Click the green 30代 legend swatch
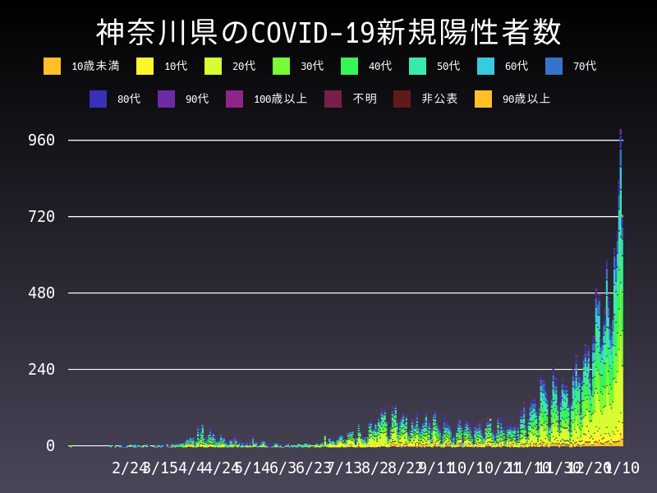The image size is (657, 493). 281,66
